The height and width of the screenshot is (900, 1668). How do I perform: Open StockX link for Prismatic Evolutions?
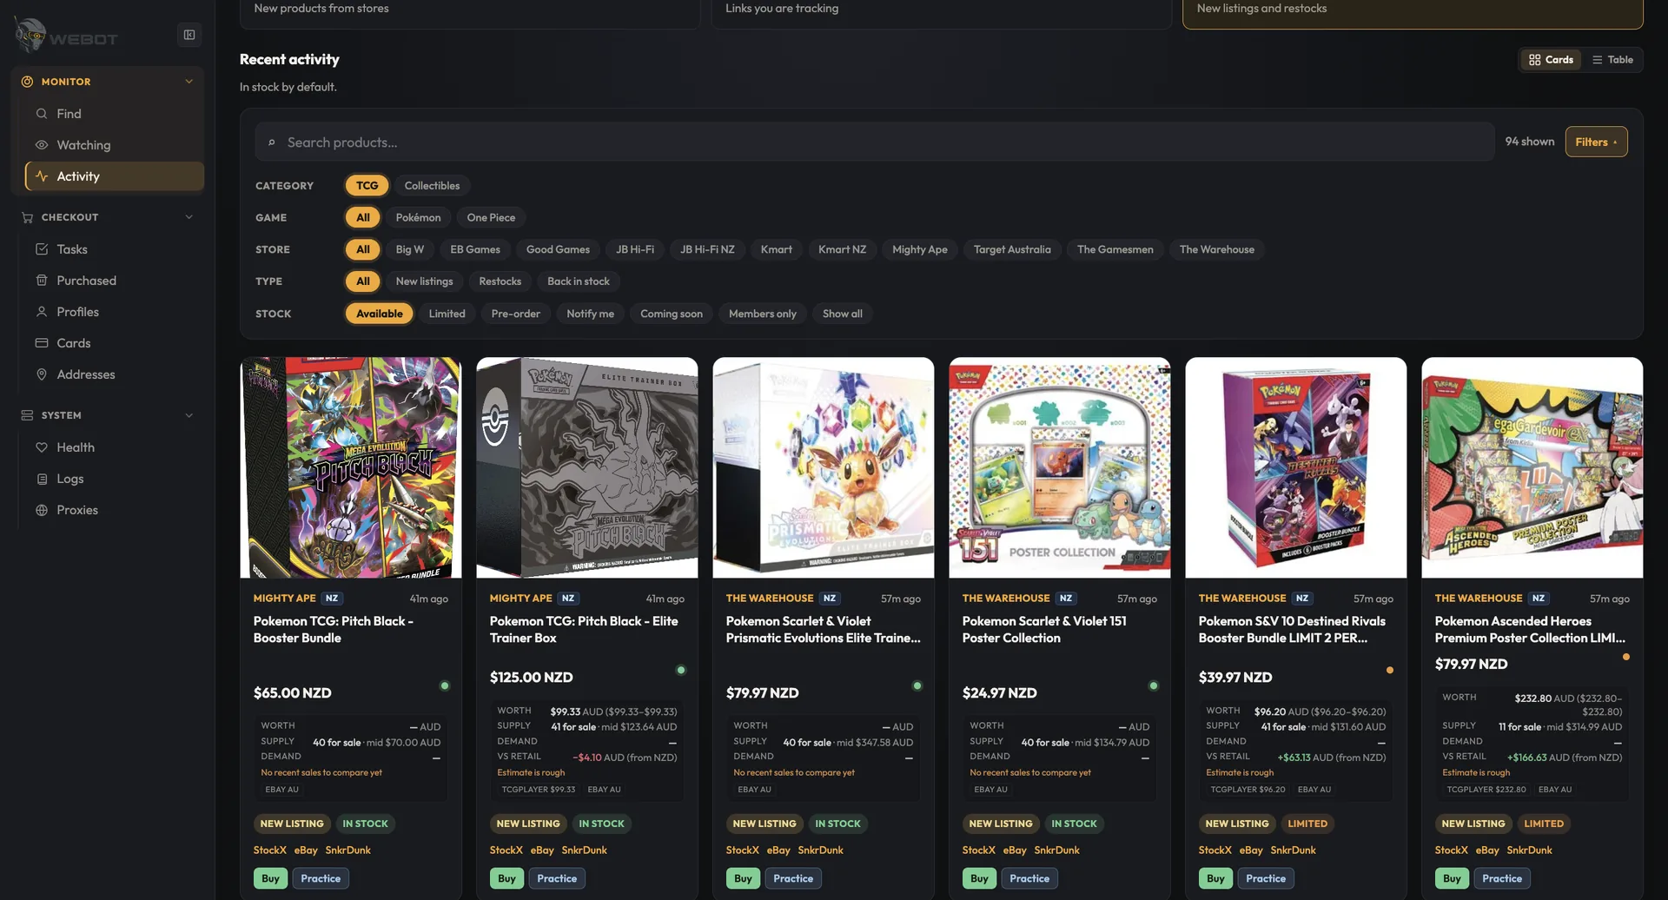[743, 850]
